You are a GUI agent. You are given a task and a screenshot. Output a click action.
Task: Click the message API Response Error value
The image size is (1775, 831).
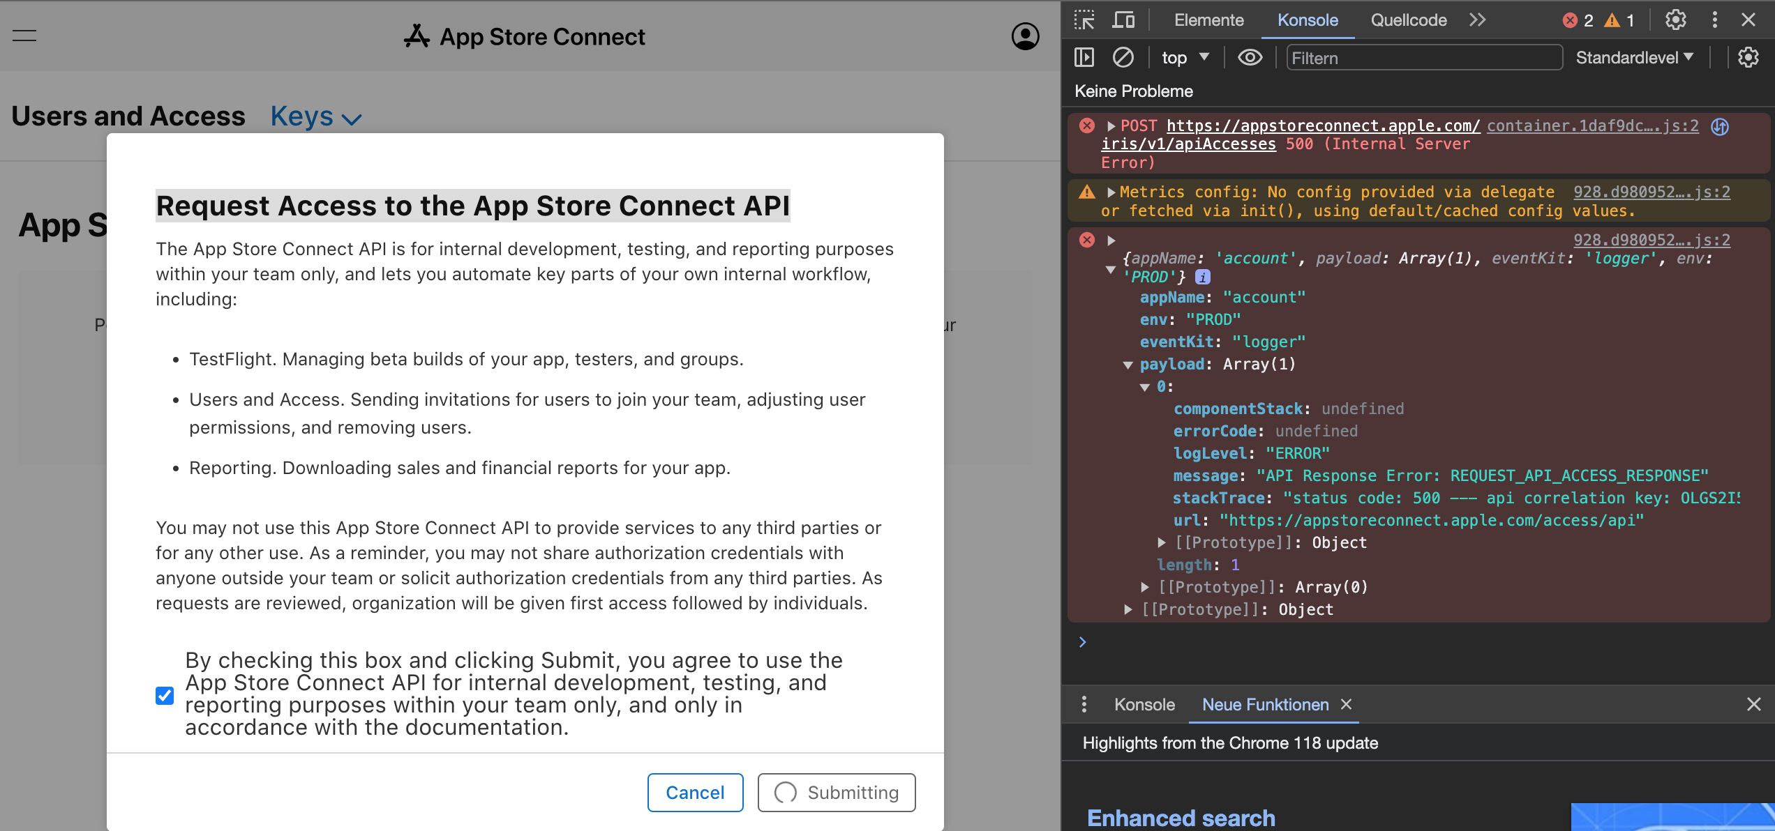point(1482,476)
